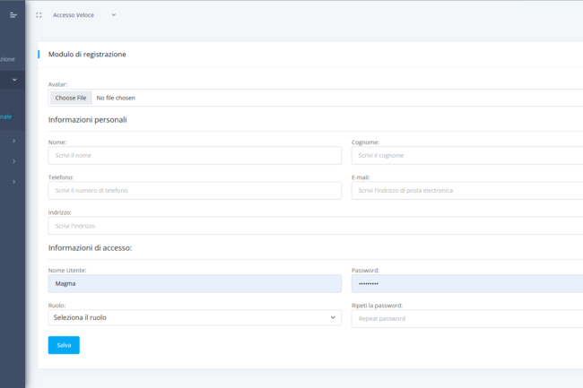Viewport: 583px width, 388px height.
Task: Expand the first collapsed sidebar menu chevron
Action: tap(13, 141)
